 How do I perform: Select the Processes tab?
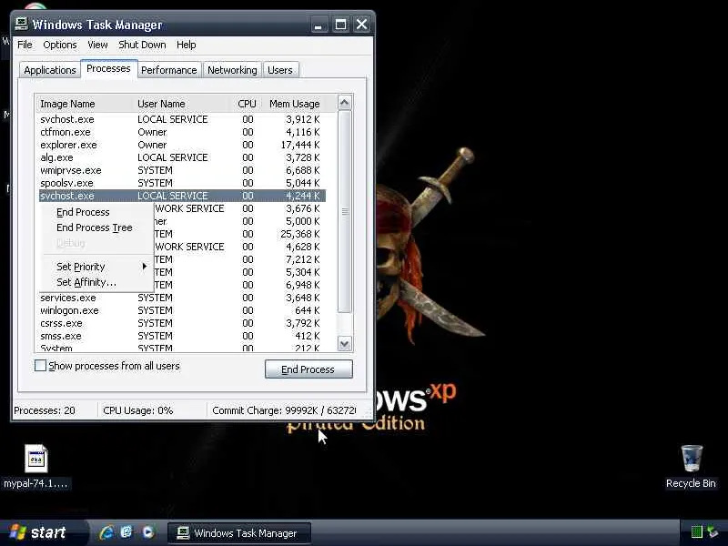[x=108, y=69]
